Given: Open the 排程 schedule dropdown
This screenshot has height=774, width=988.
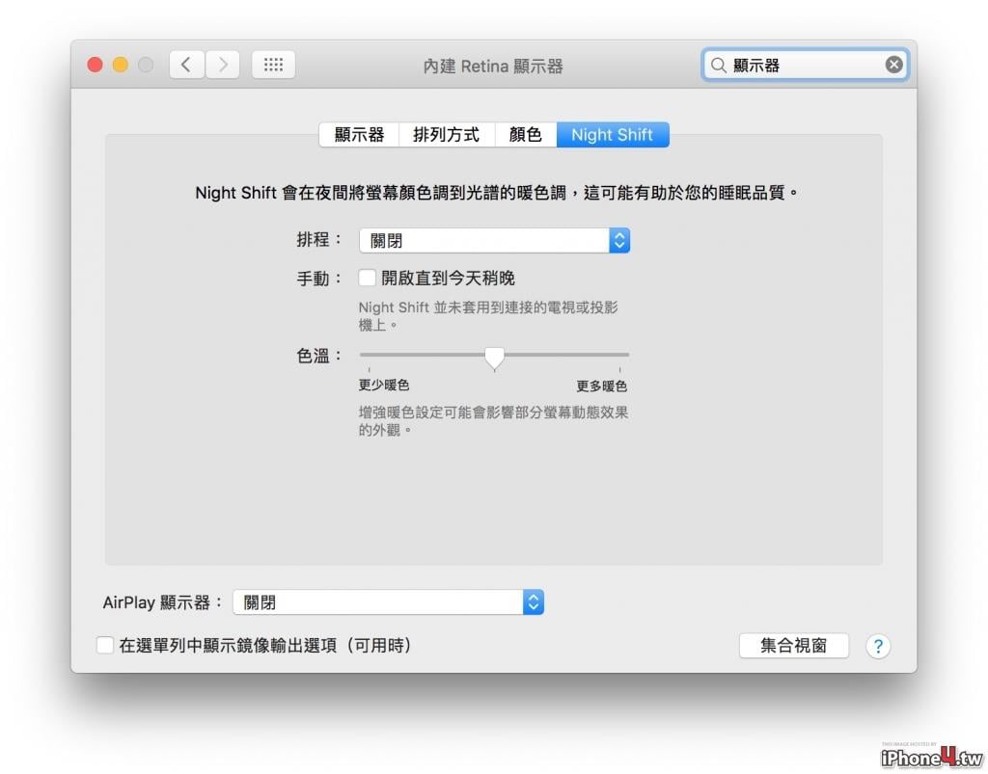Looking at the screenshot, I should pyautogui.click(x=495, y=240).
